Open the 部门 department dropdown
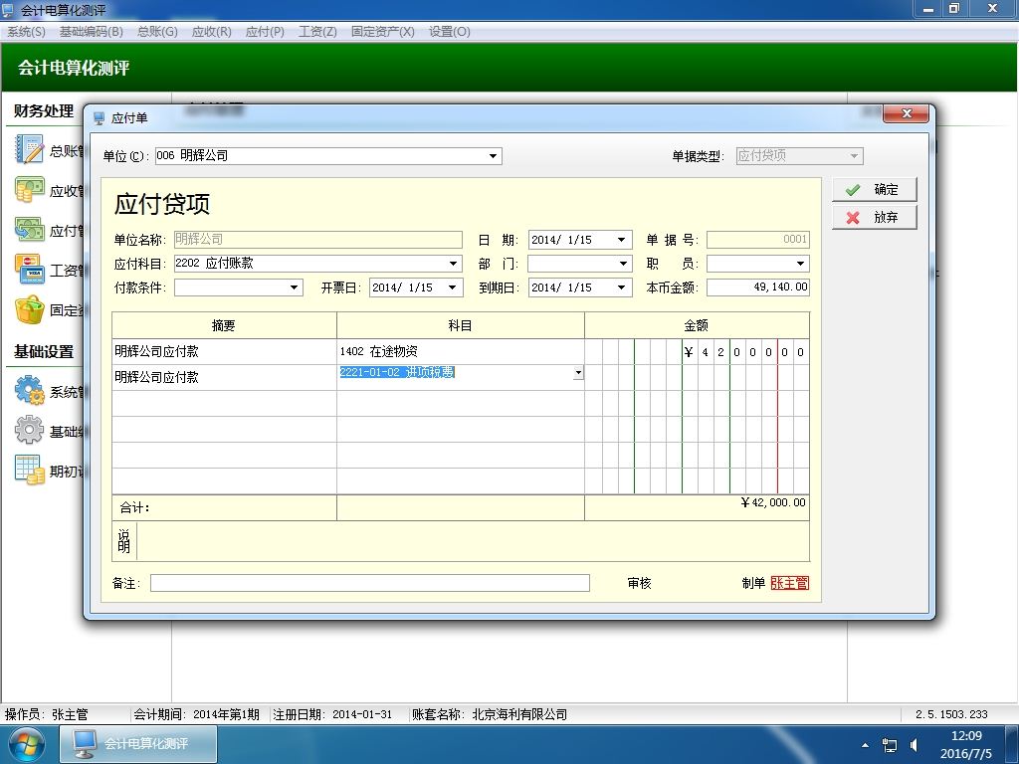The image size is (1019, 764). pos(623,264)
